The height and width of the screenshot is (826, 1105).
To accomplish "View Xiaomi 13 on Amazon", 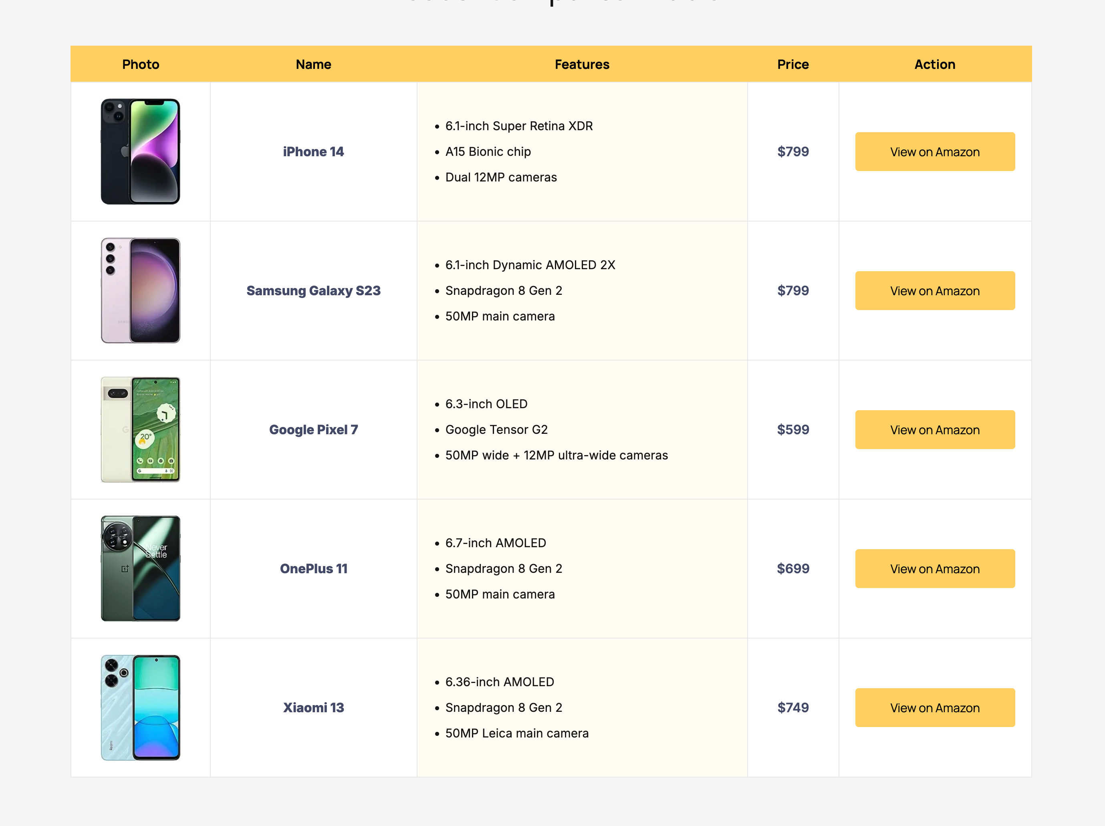I will pyautogui.click(x=934, y=707).
